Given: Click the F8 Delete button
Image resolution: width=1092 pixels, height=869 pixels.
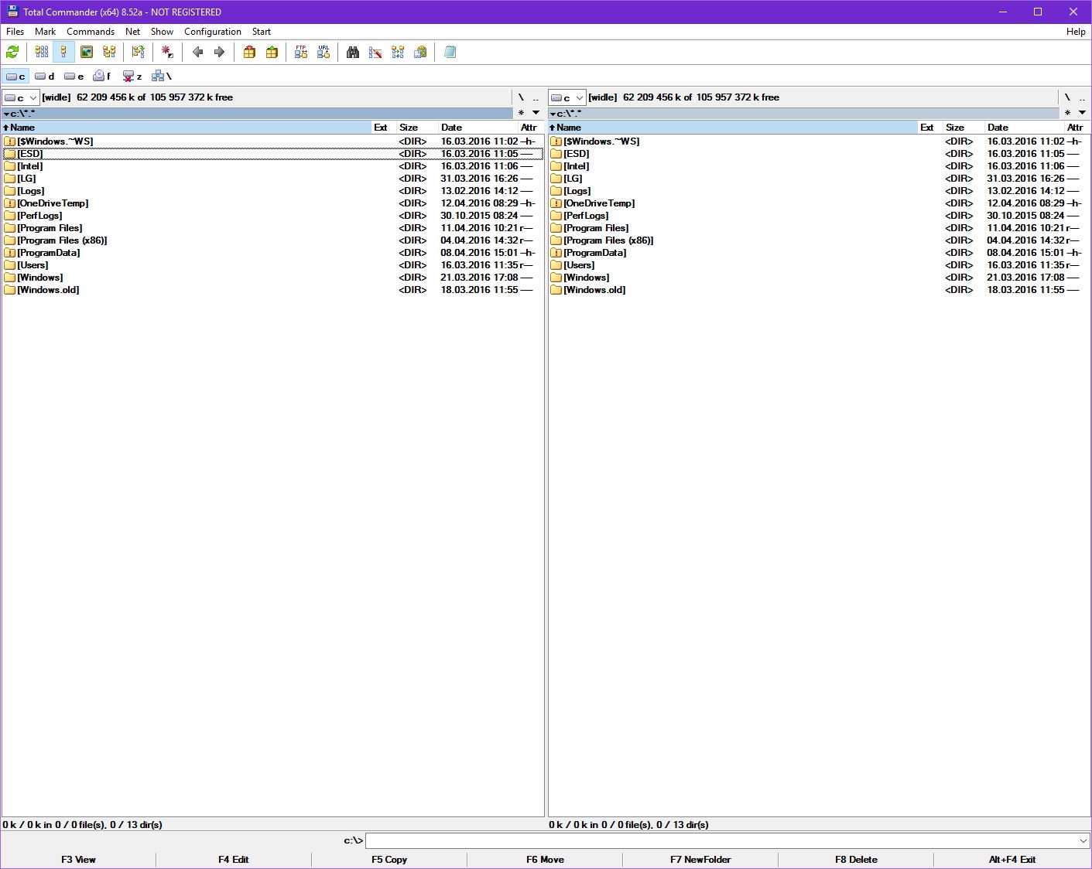Looking at the screenshot, I should [856, 859].
